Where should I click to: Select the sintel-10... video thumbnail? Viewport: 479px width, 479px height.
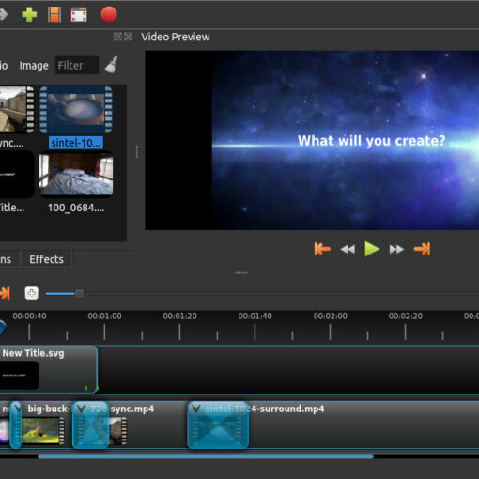coord(76,110)
